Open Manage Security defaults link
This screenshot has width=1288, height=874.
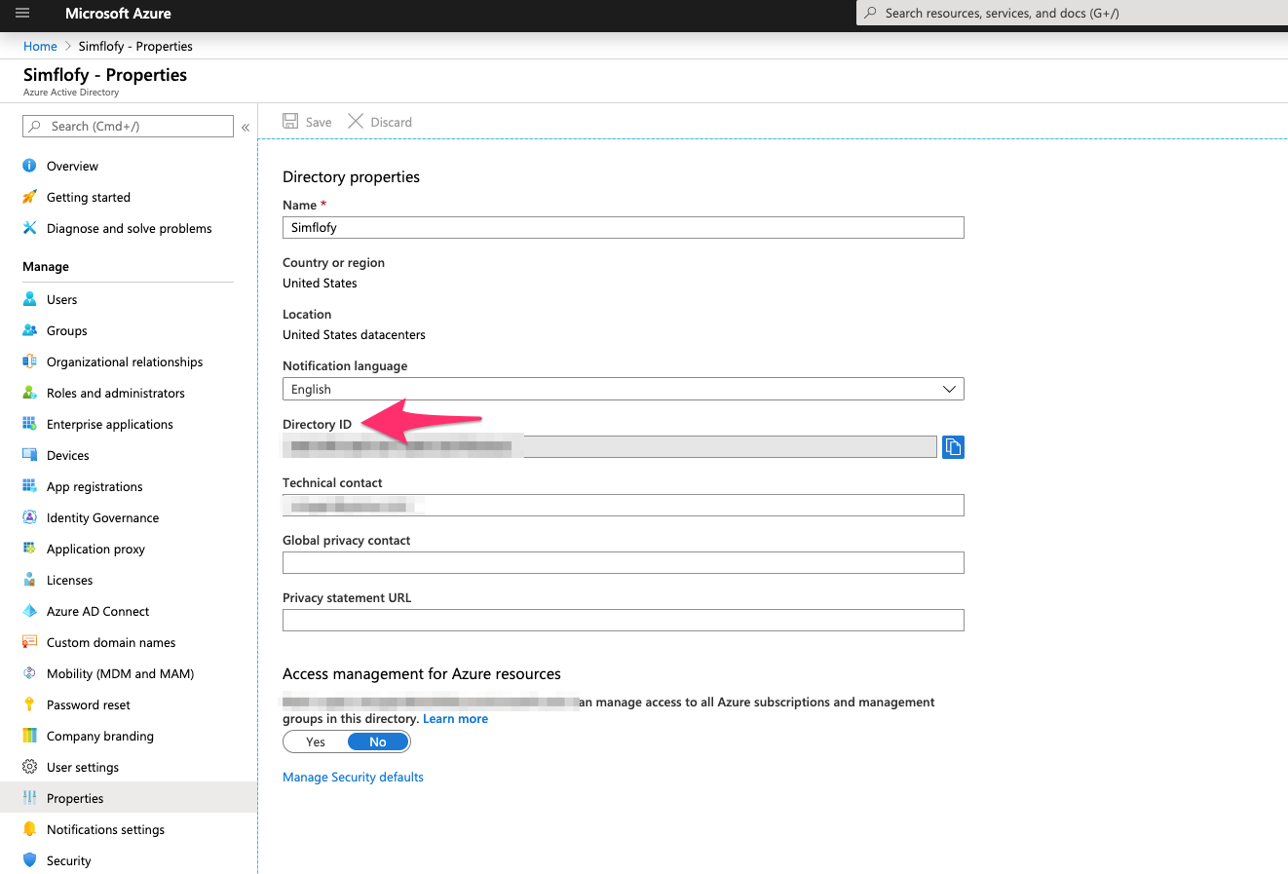[353, 778]
